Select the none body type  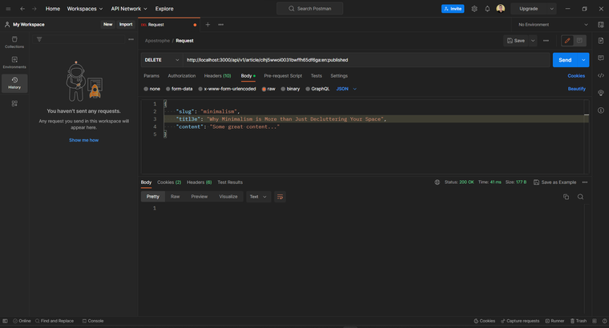pyautogui.click(x=152, y=89)
